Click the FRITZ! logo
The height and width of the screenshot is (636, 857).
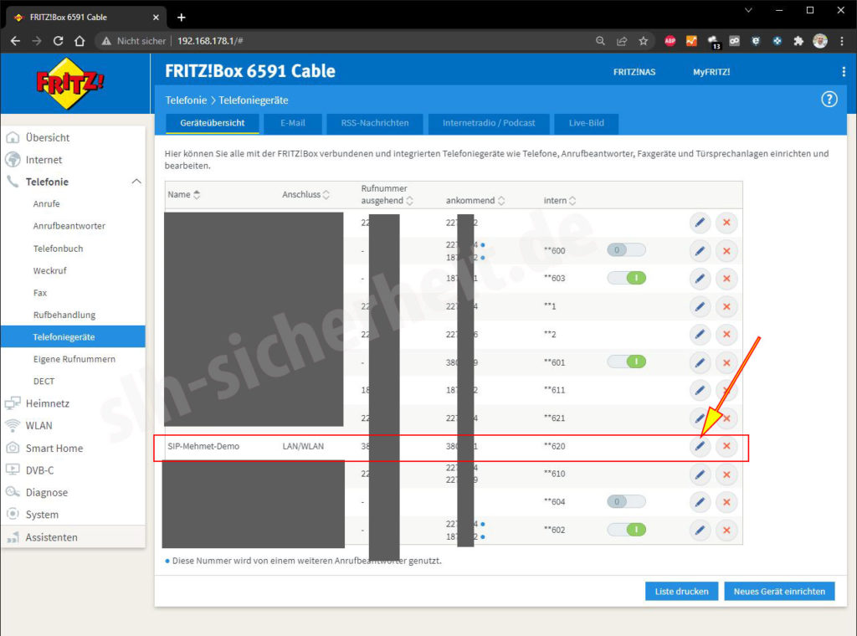point(69,84)
